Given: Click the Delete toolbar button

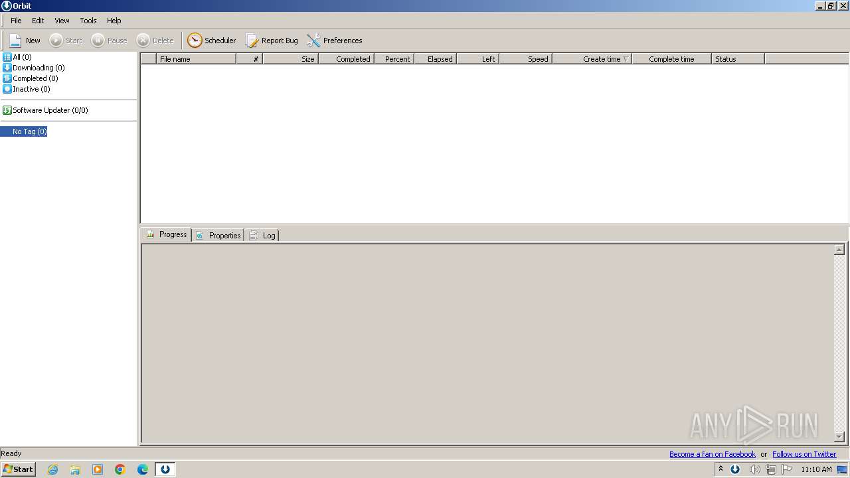Looking at the screenshot, I should [x=155, y=40].
